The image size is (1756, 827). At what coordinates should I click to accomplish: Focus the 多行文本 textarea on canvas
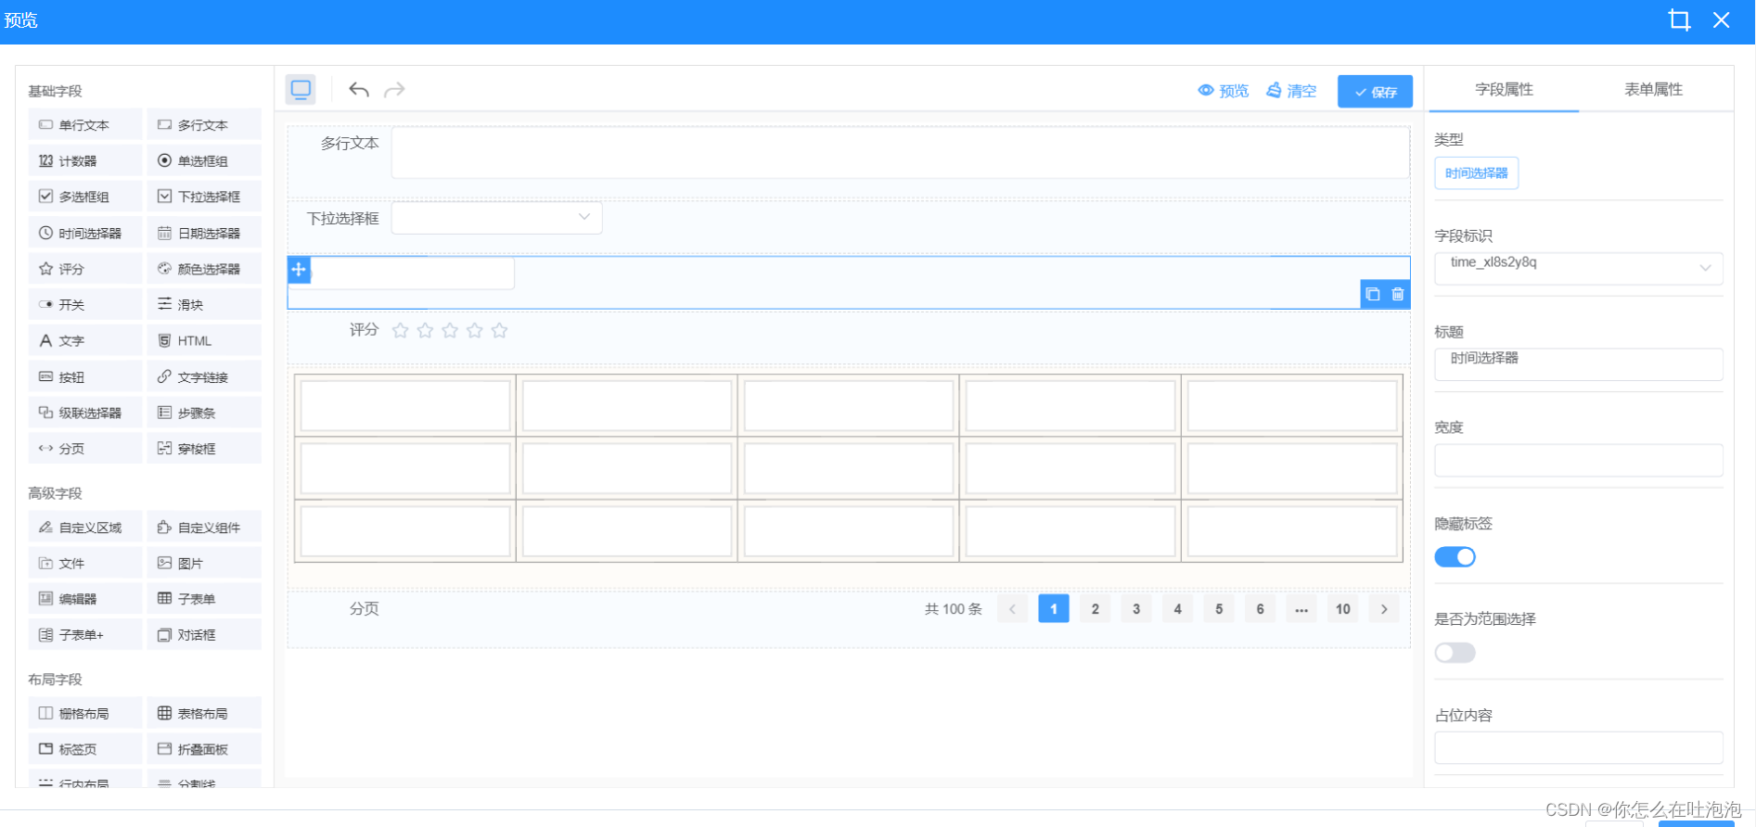[901, 153]
